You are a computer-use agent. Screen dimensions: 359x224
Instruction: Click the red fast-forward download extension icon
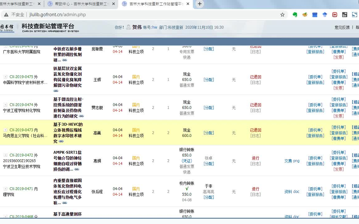[x=335, y=14]
